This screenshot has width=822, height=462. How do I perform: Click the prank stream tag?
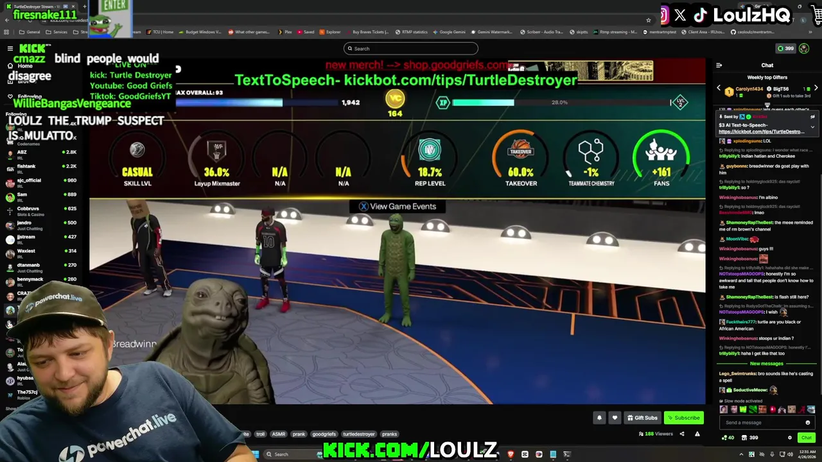299,434
